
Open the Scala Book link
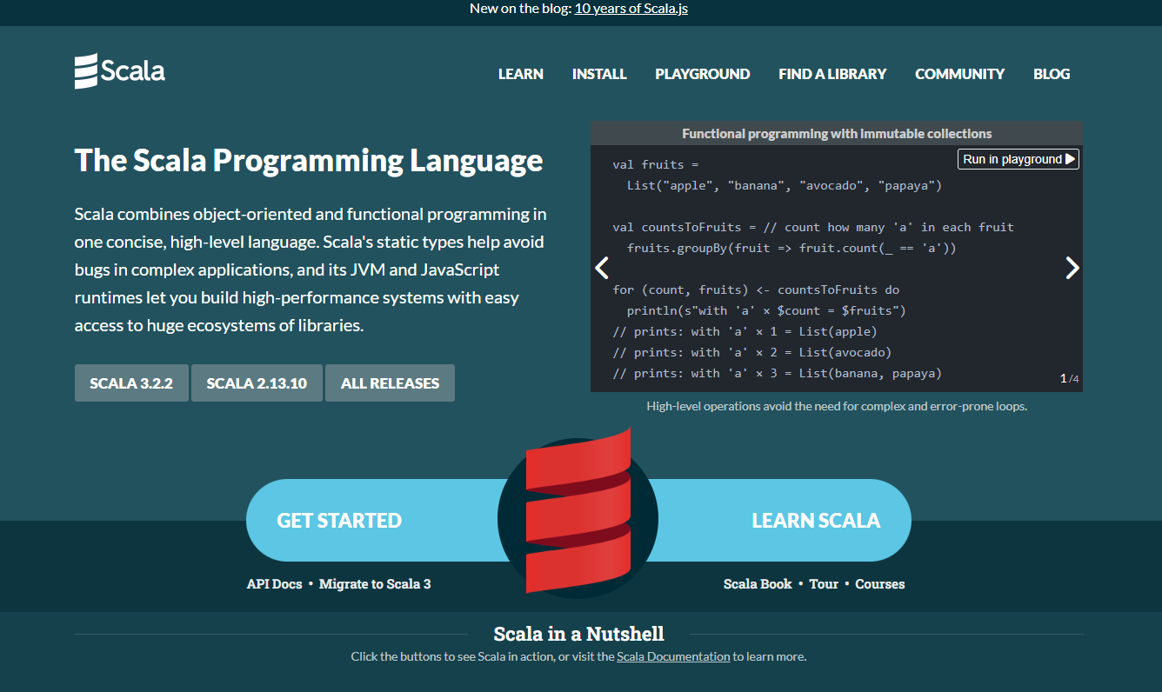[758, 584]
